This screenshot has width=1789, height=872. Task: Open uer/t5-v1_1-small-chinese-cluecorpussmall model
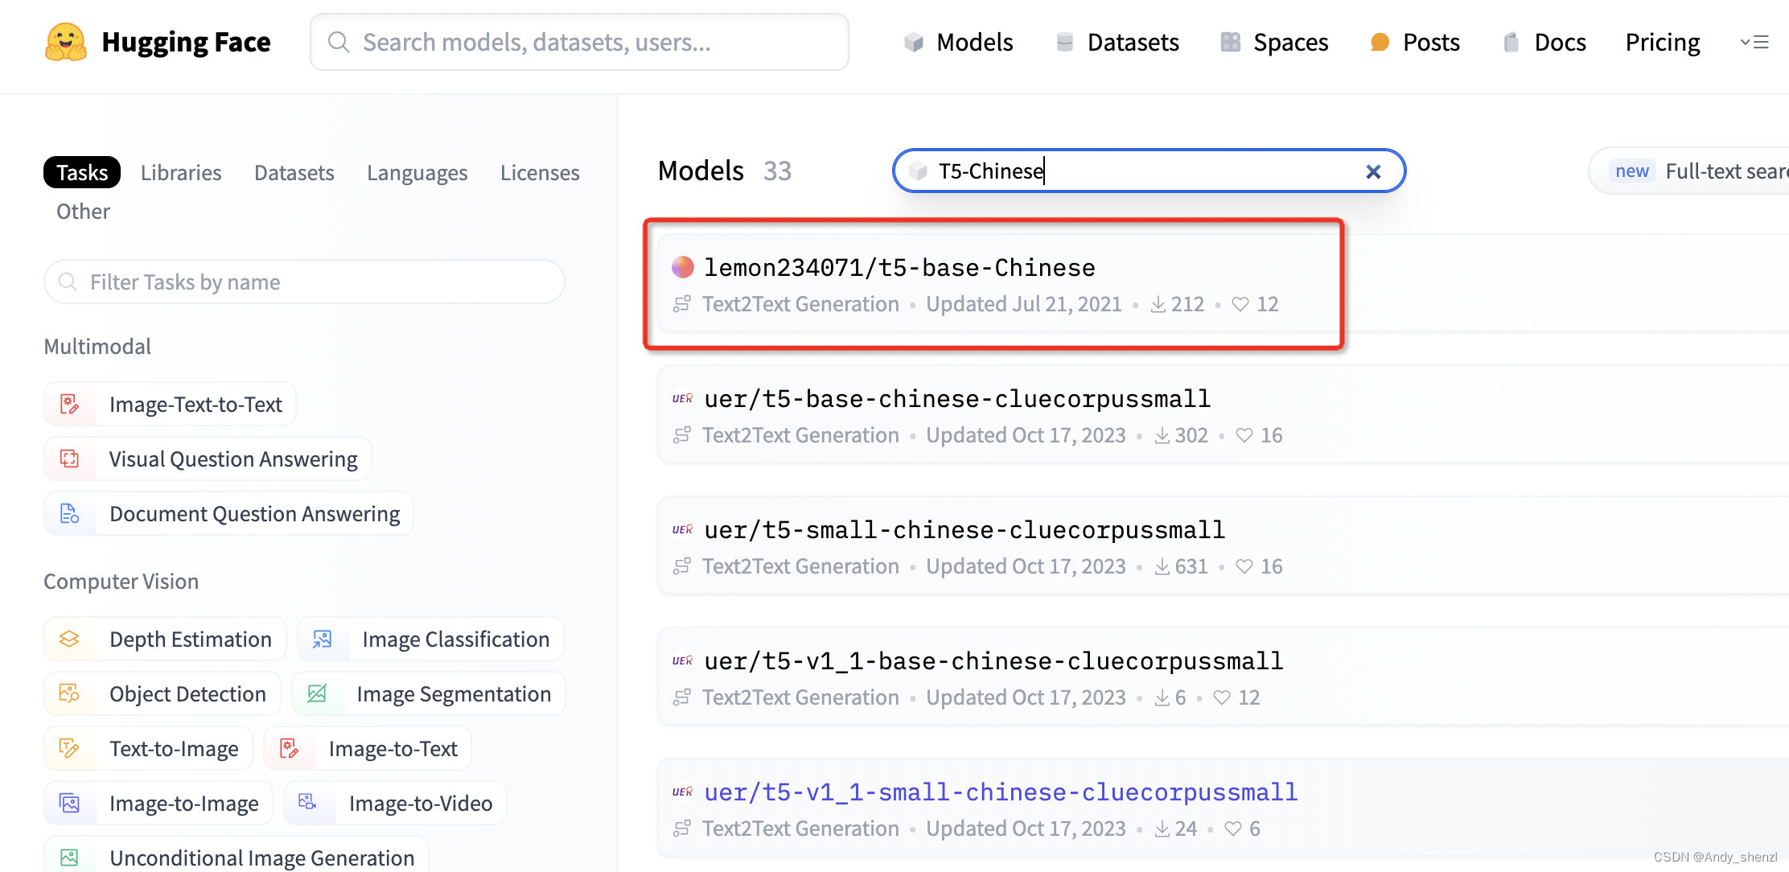1001,792
